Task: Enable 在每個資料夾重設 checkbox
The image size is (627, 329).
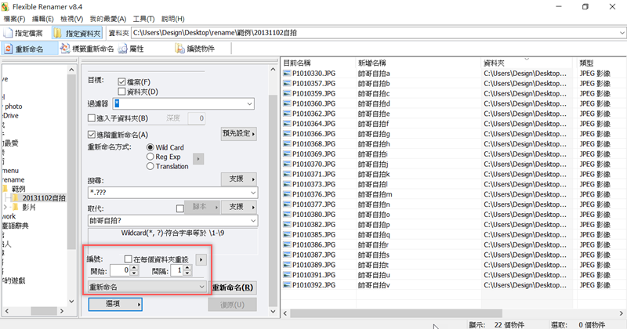Action: click(x=128, y=259)
